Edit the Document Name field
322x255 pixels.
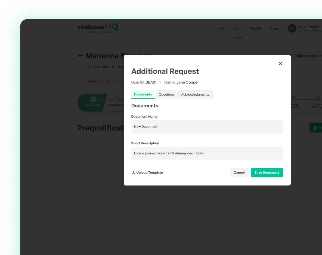click(207, 127)
